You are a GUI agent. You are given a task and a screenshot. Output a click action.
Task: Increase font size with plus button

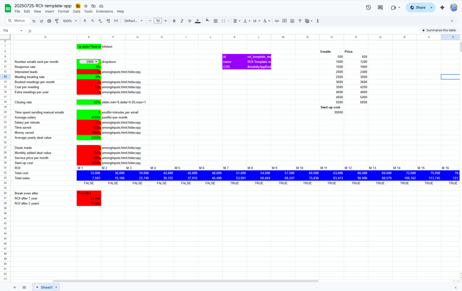coord(166,21)
